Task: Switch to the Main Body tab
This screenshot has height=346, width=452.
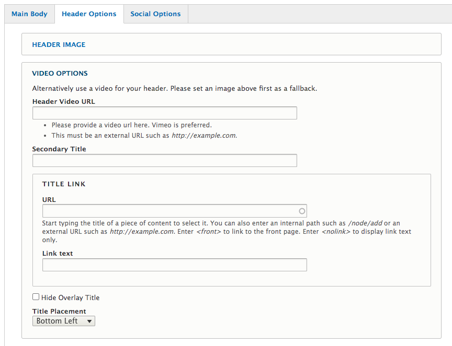Action: (x=29, y=14)
